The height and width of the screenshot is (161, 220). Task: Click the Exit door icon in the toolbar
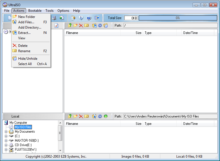point(97,18)
